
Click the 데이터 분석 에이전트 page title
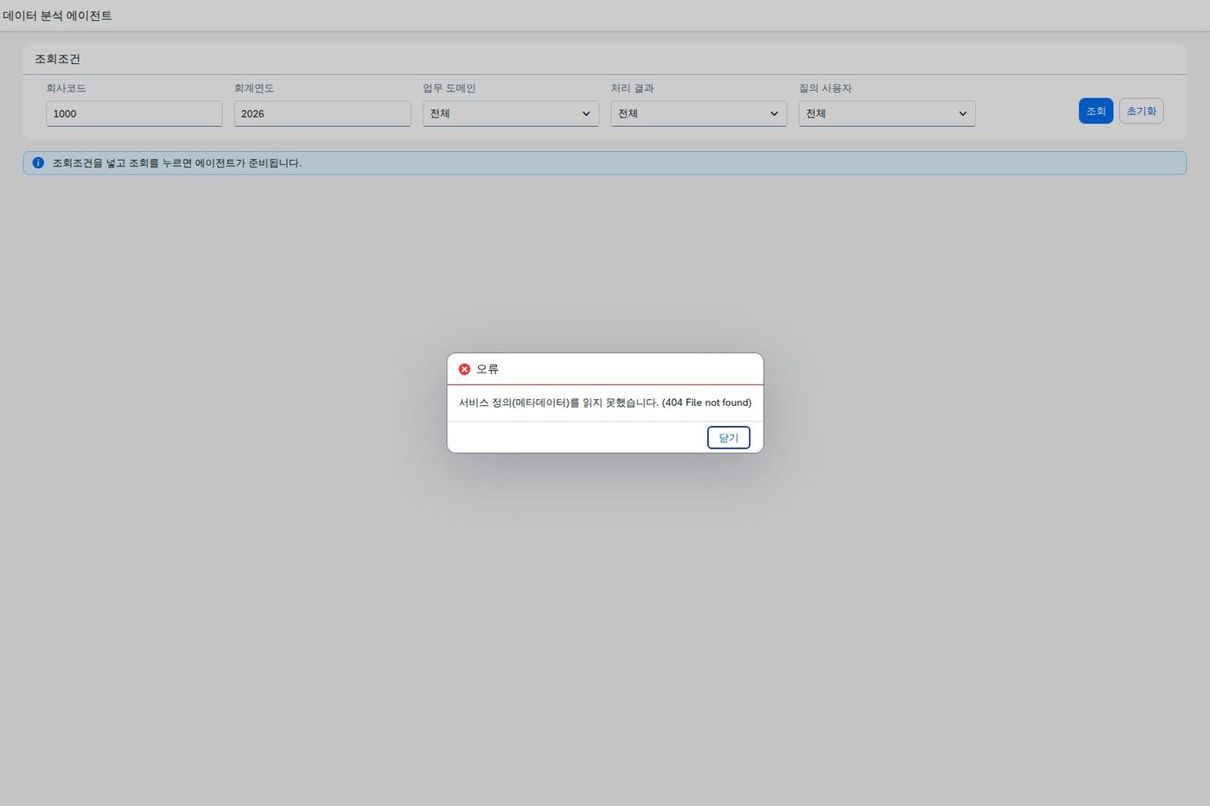pos(57,16)
